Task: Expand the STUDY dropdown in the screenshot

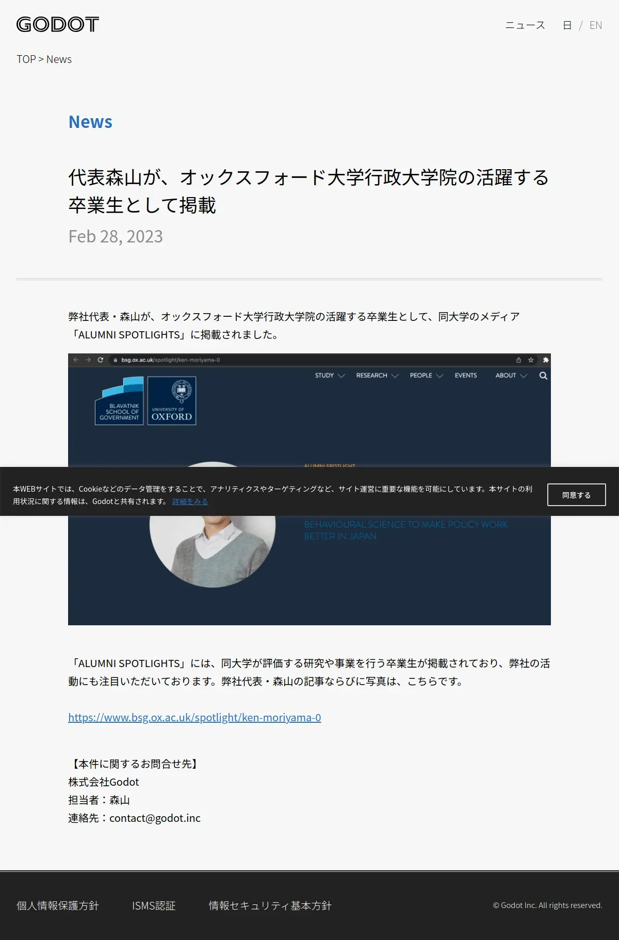Action: coord(330,376)
